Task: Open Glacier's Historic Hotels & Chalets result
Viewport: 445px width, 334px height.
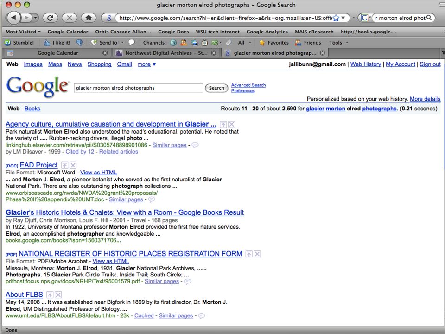Action: coord(125,212)
